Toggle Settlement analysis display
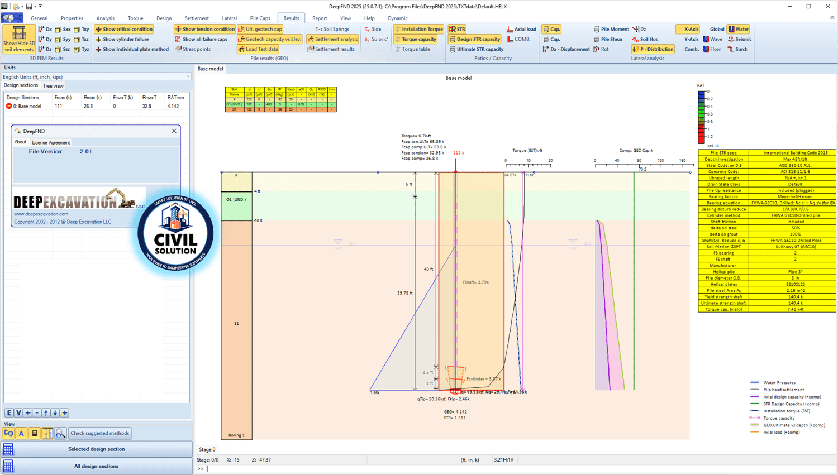The width and height of the screenshot is (838, 475). point(332,39)
